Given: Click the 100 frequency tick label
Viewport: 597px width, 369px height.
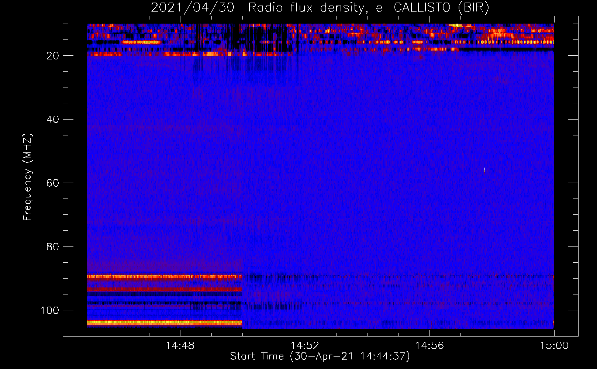Looking at the screenshot, I should pos(50,310).
